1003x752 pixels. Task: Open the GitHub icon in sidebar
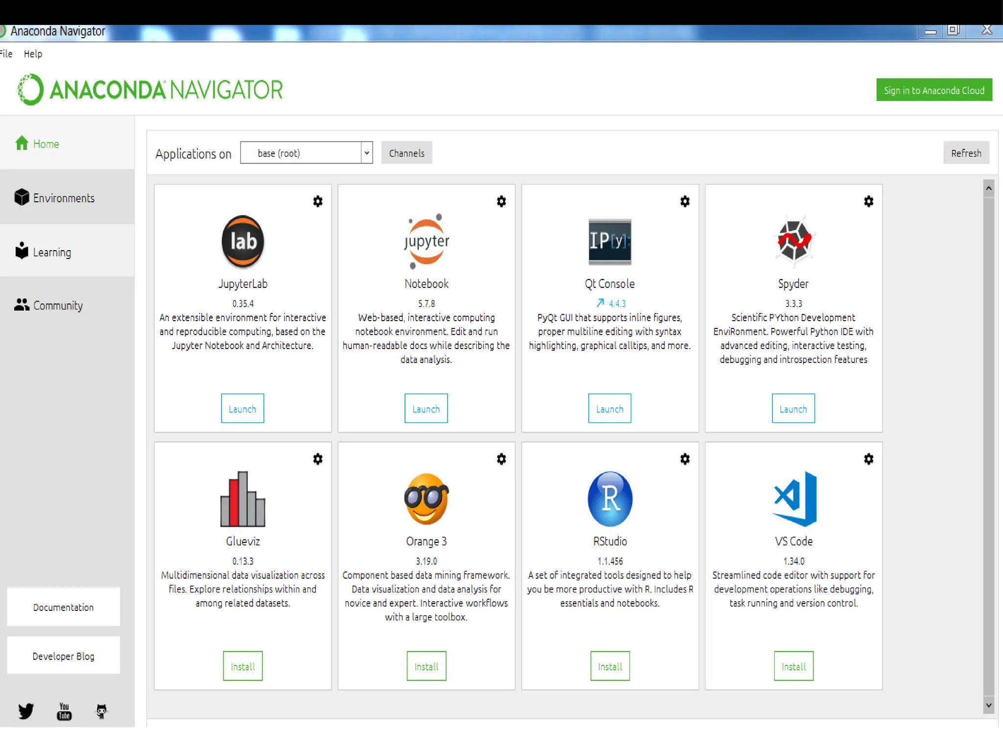pyautogui.click(x=101, y=711)
